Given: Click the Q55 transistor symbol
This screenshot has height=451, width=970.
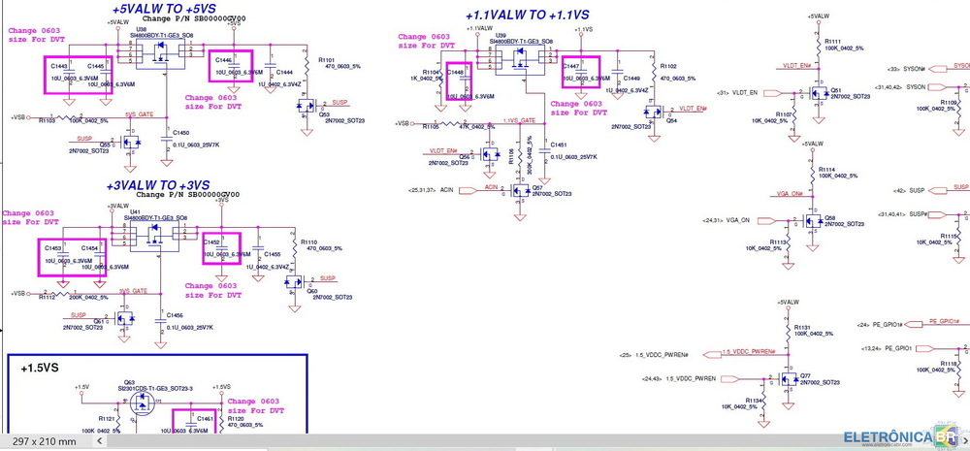Looking at the screenshot, I should click(x=131, y=143).
